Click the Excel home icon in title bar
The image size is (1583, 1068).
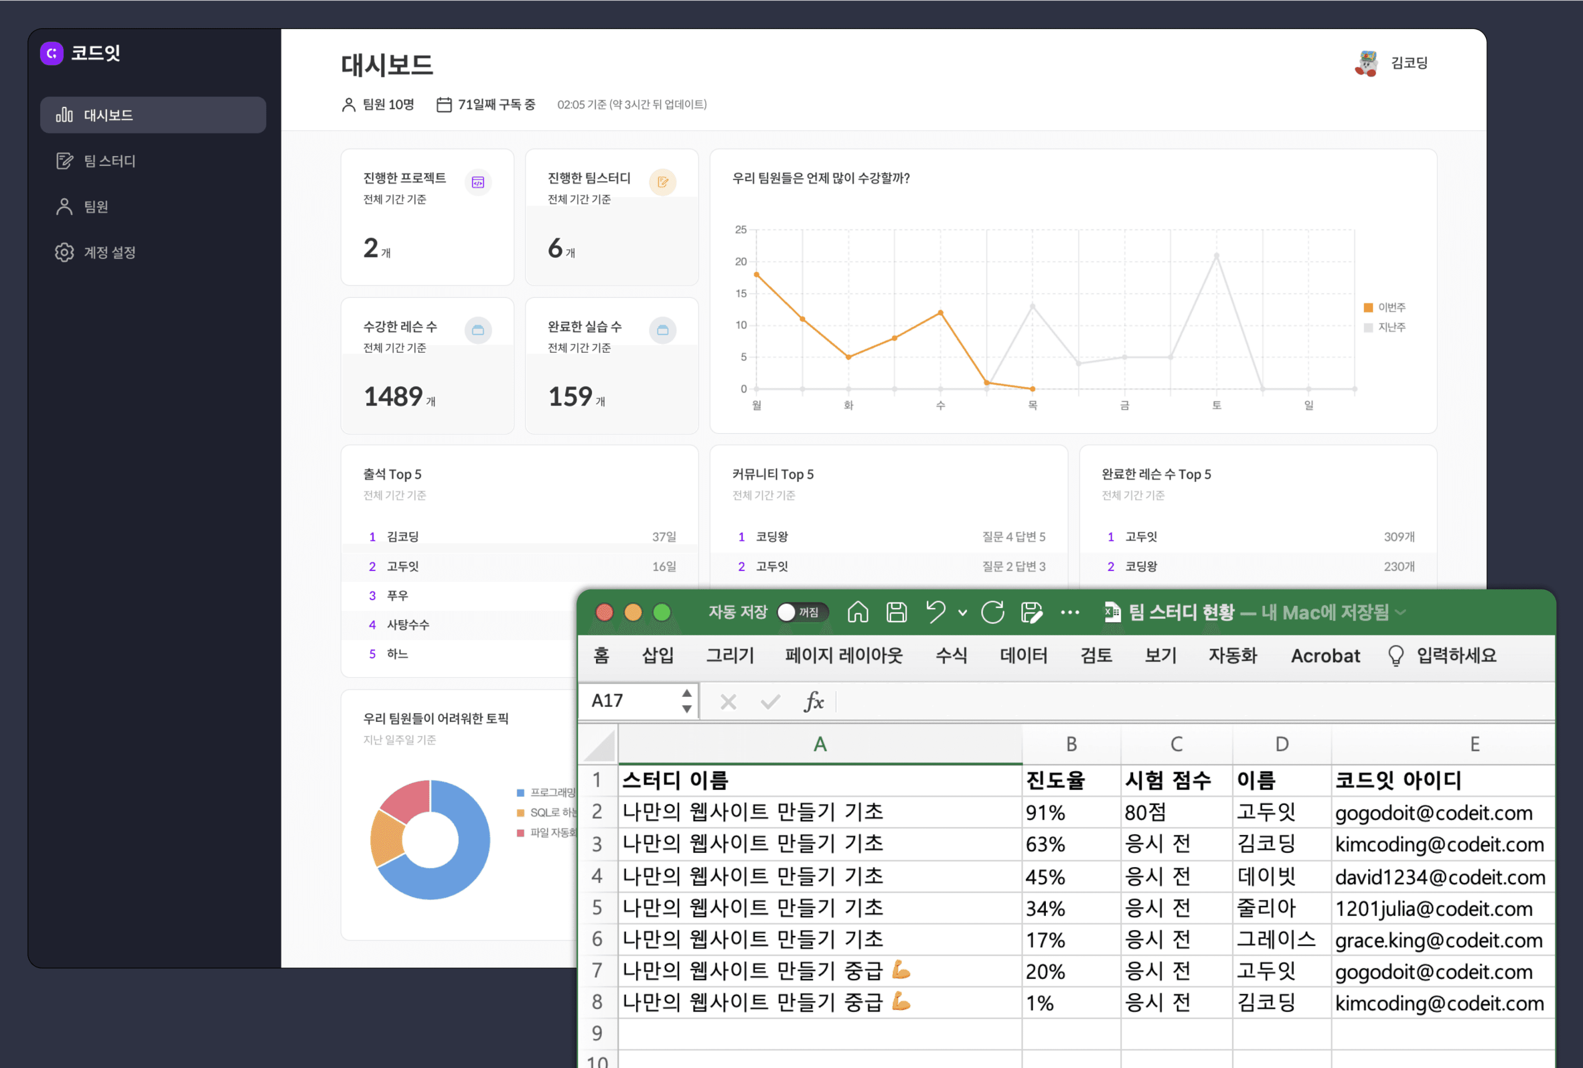(x=858, y=613)
